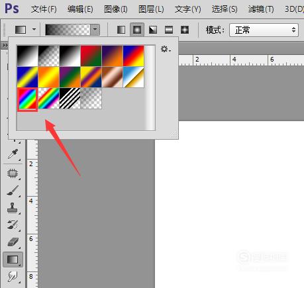Open the 图层(L) menu
This screenshot has height=288, width=304.
[x=151, y=9]
